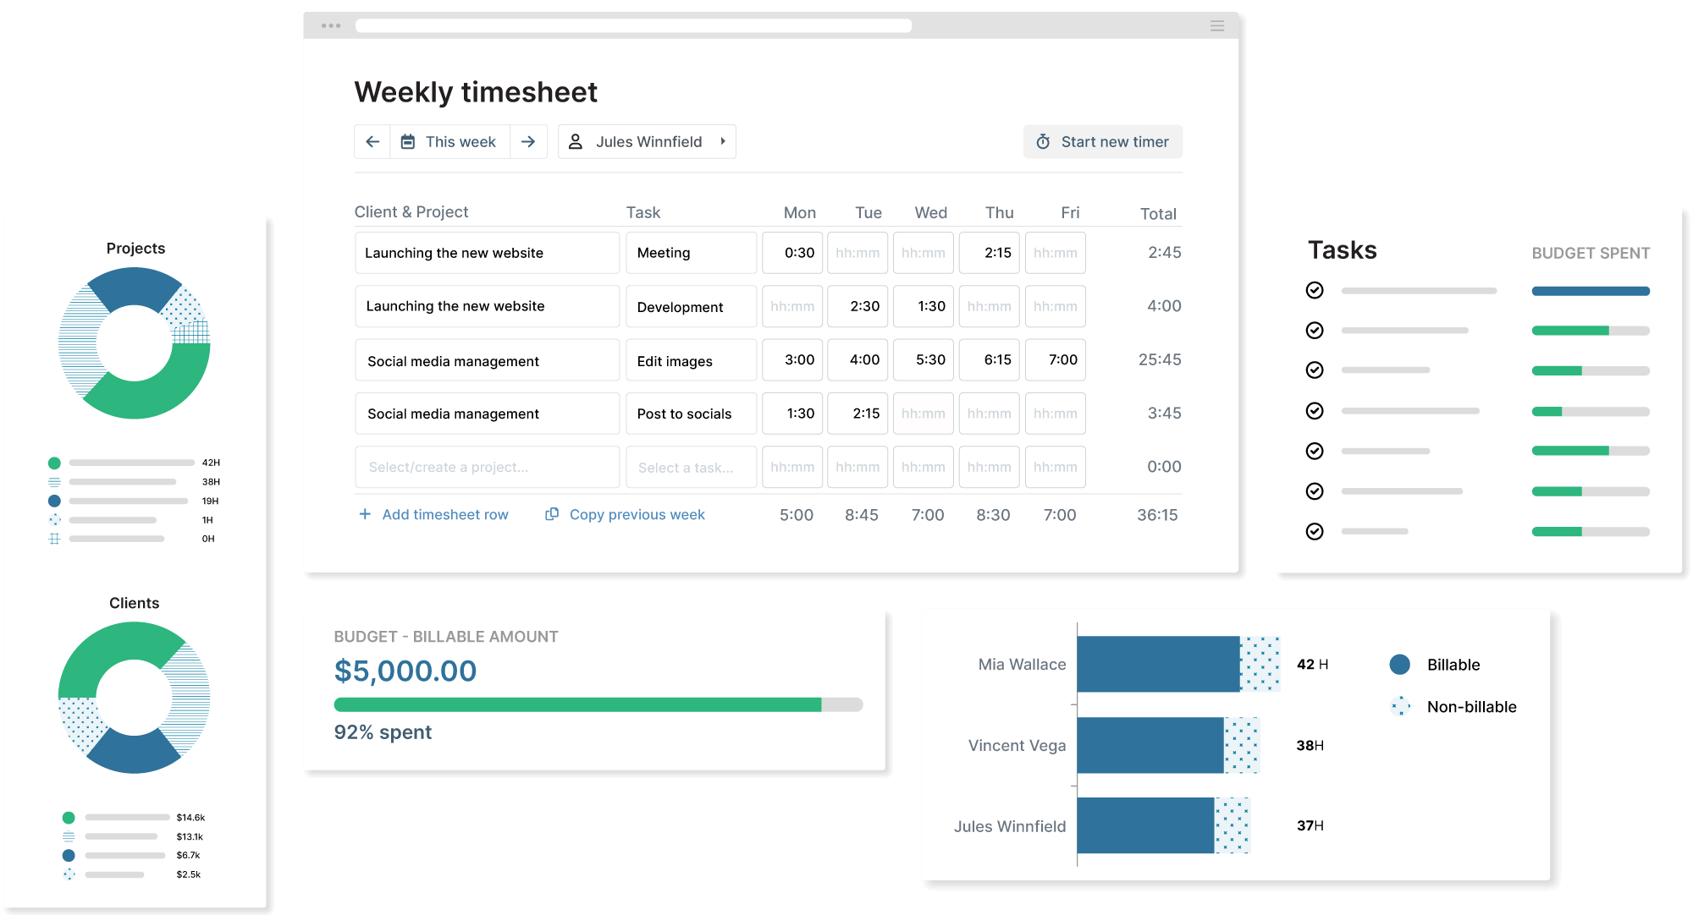Click the Billable legend item
This screenshot has width=1693, height=915.
(1453, 665)
